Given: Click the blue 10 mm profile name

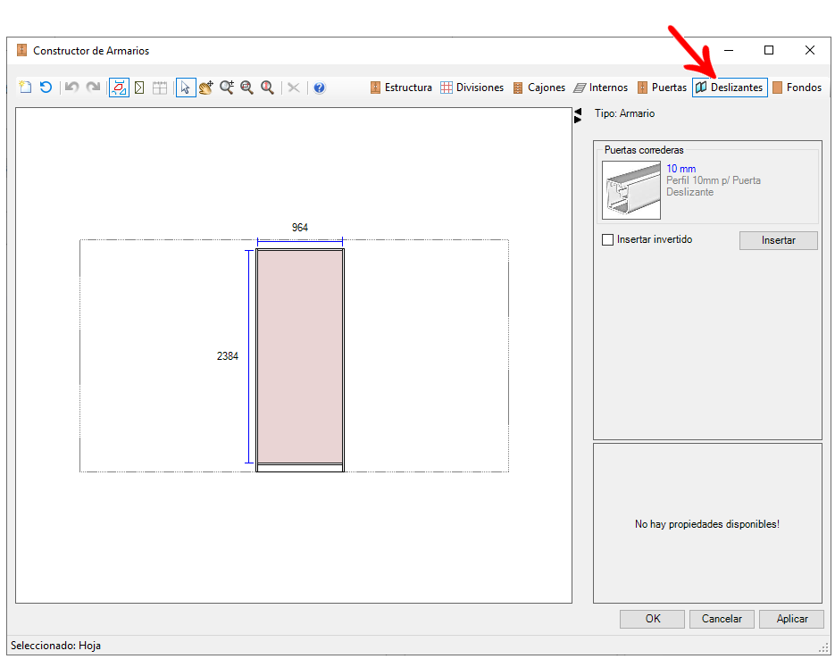Looking at the screenshot, I should (x=681, y=169).
